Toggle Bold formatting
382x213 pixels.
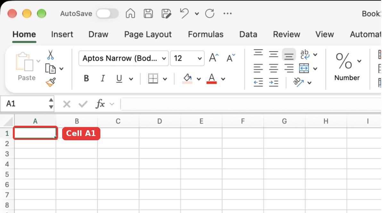tap(86, 79)
